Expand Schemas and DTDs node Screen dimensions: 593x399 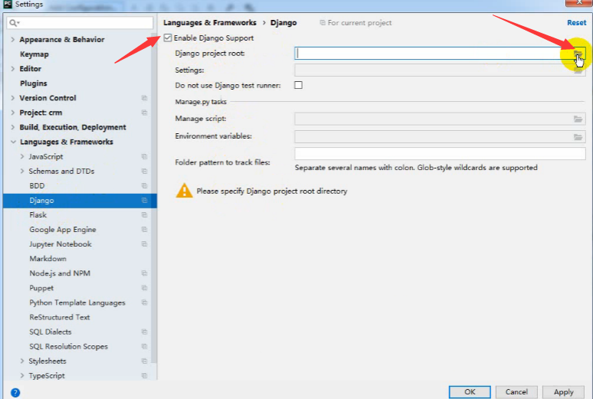point(22,171)
